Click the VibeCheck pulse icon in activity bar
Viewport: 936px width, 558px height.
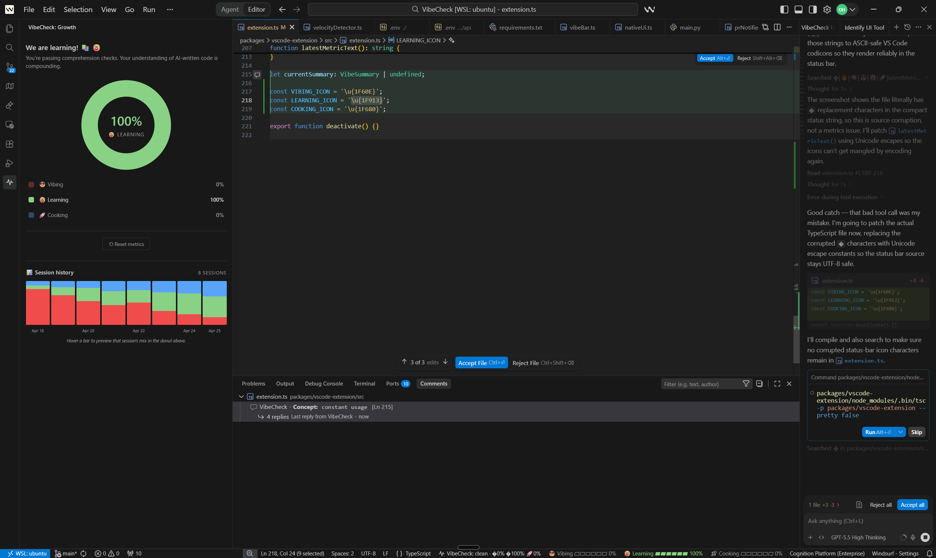[10, 182]
